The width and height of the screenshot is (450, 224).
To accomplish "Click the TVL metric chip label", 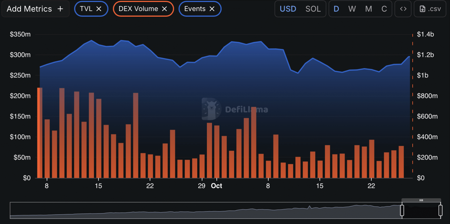I will pyautogui.click(x=86, y=9).
